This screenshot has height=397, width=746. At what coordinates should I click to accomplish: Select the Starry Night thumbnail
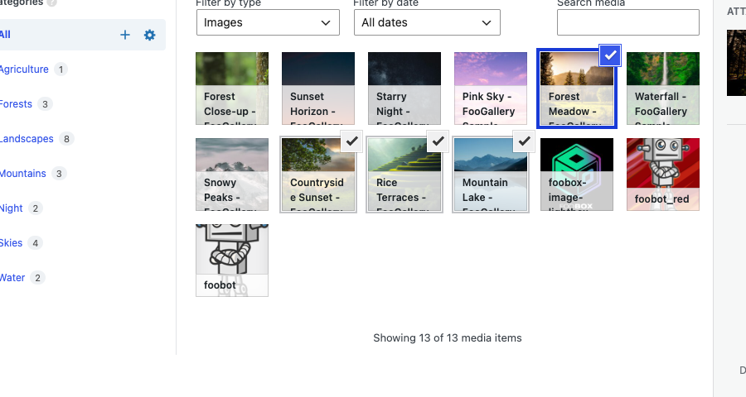coord(404,88)
